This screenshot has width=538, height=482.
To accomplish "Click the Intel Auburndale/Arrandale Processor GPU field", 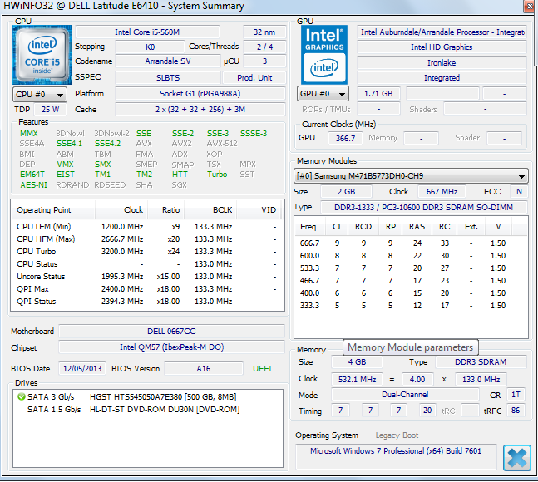I will pos(442,32).
